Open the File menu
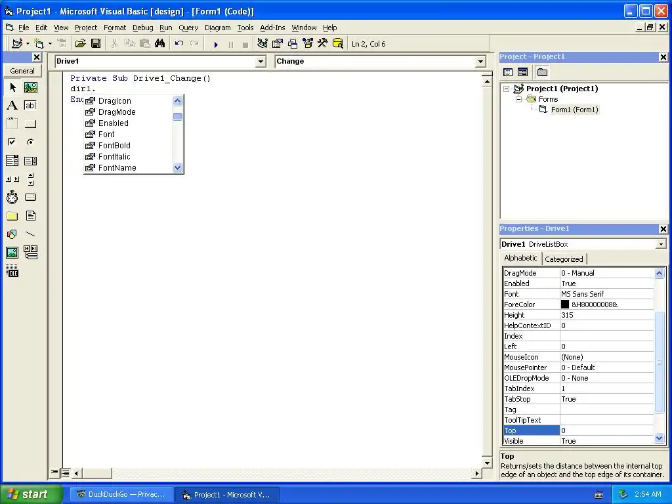 pos(24,28)
